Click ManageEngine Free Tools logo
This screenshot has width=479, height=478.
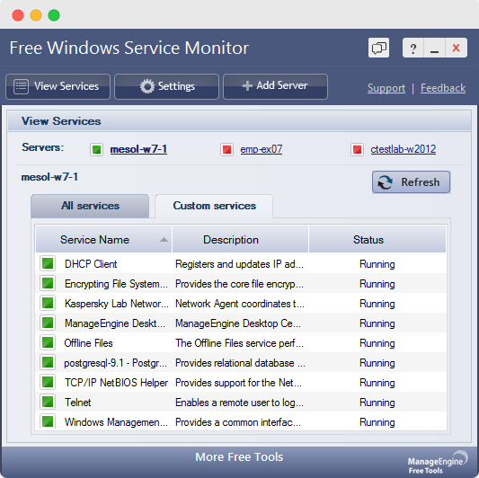pyautogui.click(x=437, y=462)
